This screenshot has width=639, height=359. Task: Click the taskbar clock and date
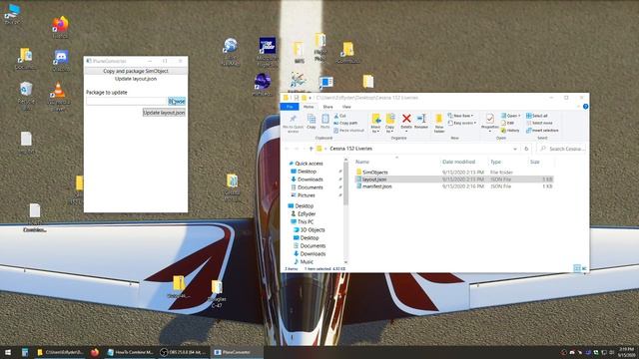click(x=626, y=352)
